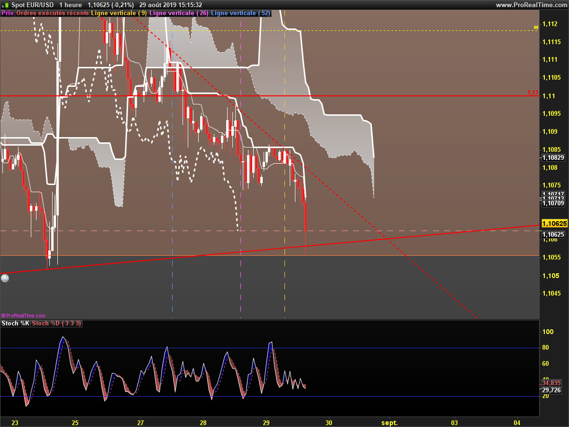Click the yellow w pivot line label
This screenshot has height=427, width=569.
click(x=536, y=27)
